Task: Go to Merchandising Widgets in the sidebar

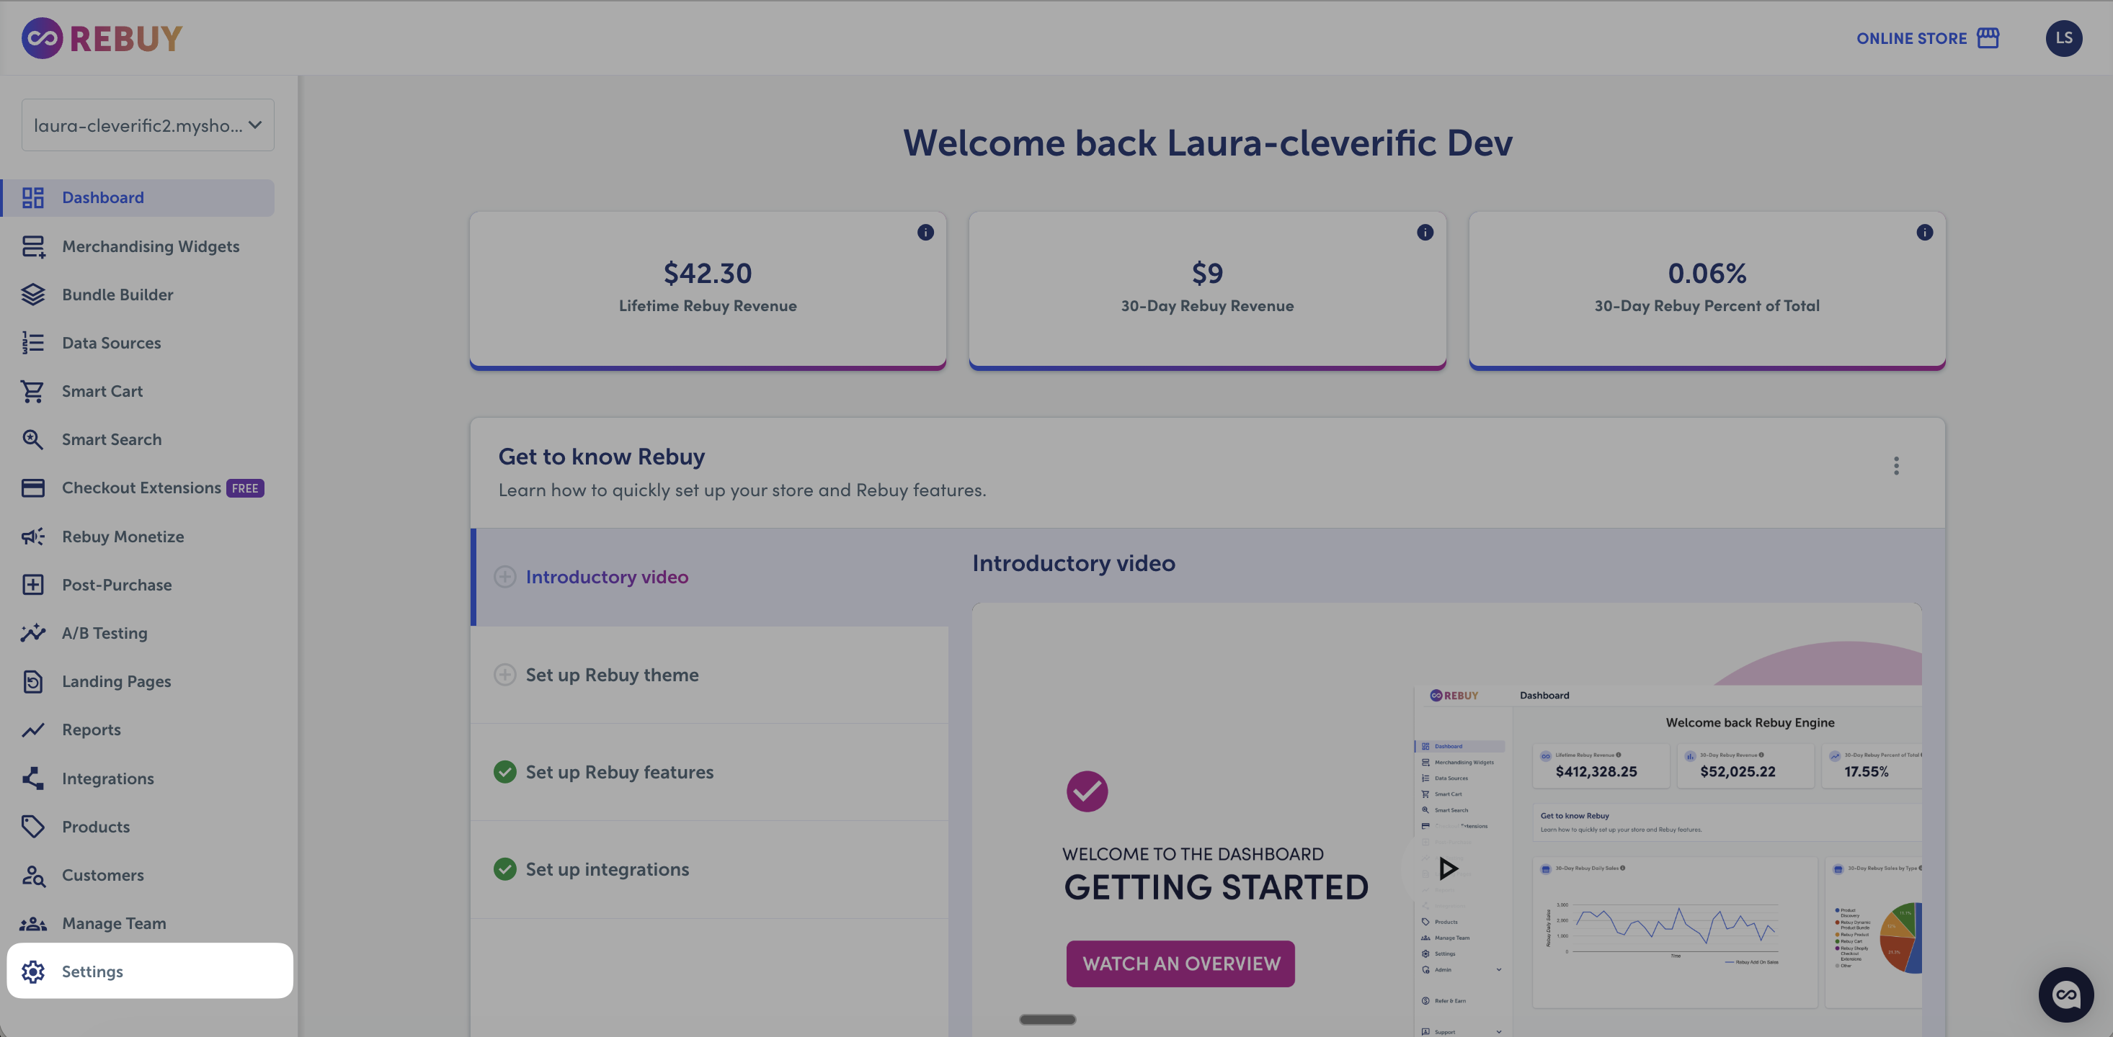Action: (x=150, y=247)
